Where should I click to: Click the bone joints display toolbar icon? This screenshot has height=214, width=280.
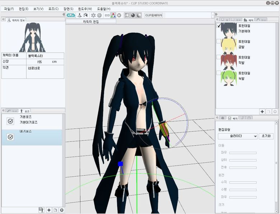pyautogui.click(x=93, y=15)
